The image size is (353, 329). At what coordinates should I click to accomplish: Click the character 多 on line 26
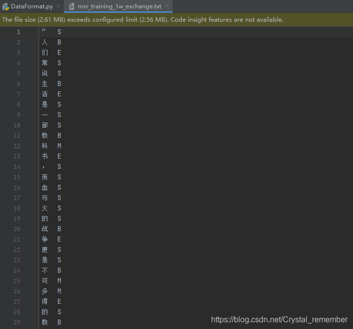[x=45, y=291]
